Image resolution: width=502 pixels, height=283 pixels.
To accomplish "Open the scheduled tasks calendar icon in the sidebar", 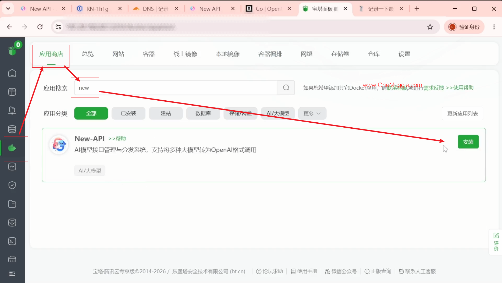I will pos(12,259).
